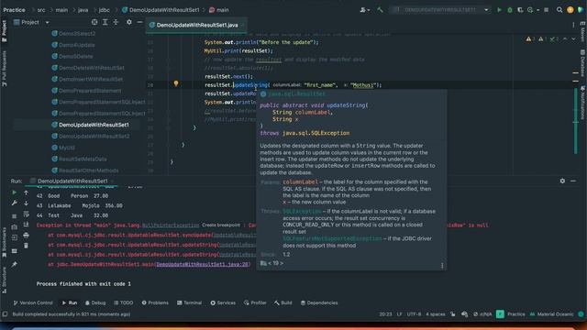Toggle soft-wrap in Run console
This screenshot has width=587, height=330.
click(26, 214)
